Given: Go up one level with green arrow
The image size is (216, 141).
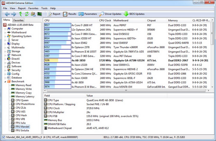Looking at the screenshot, I should point(20,14).
